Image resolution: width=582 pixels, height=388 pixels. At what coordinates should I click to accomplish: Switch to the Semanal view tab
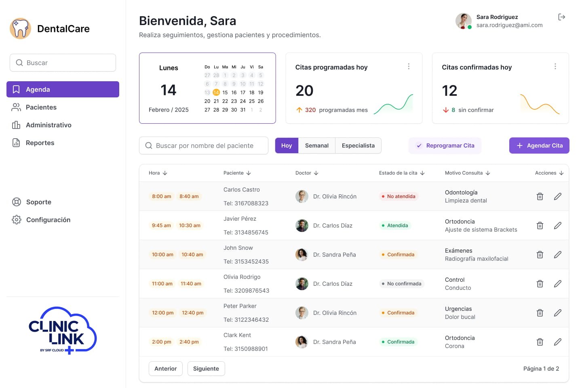[316, 145]
